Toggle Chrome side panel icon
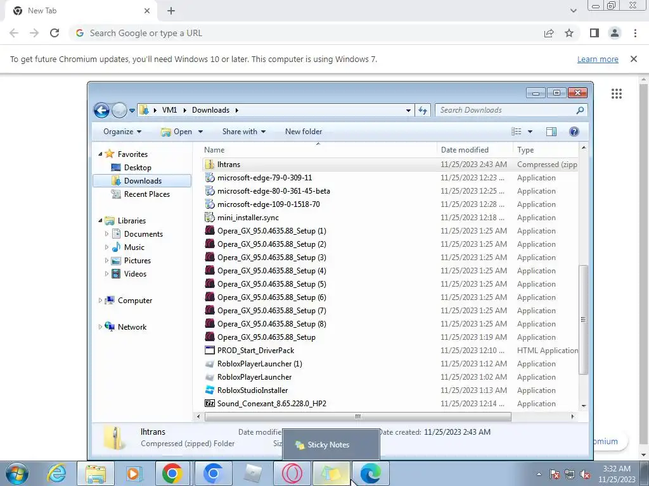649x486 pixels. pos(594,33)
